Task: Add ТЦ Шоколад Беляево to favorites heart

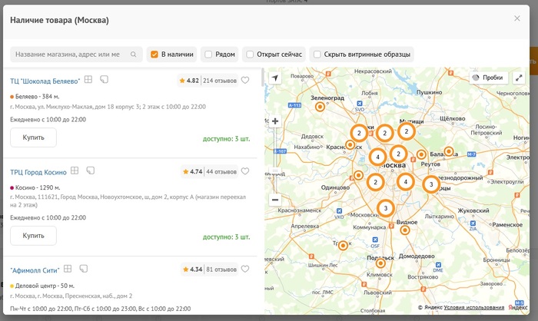Action: coord(245,80)
